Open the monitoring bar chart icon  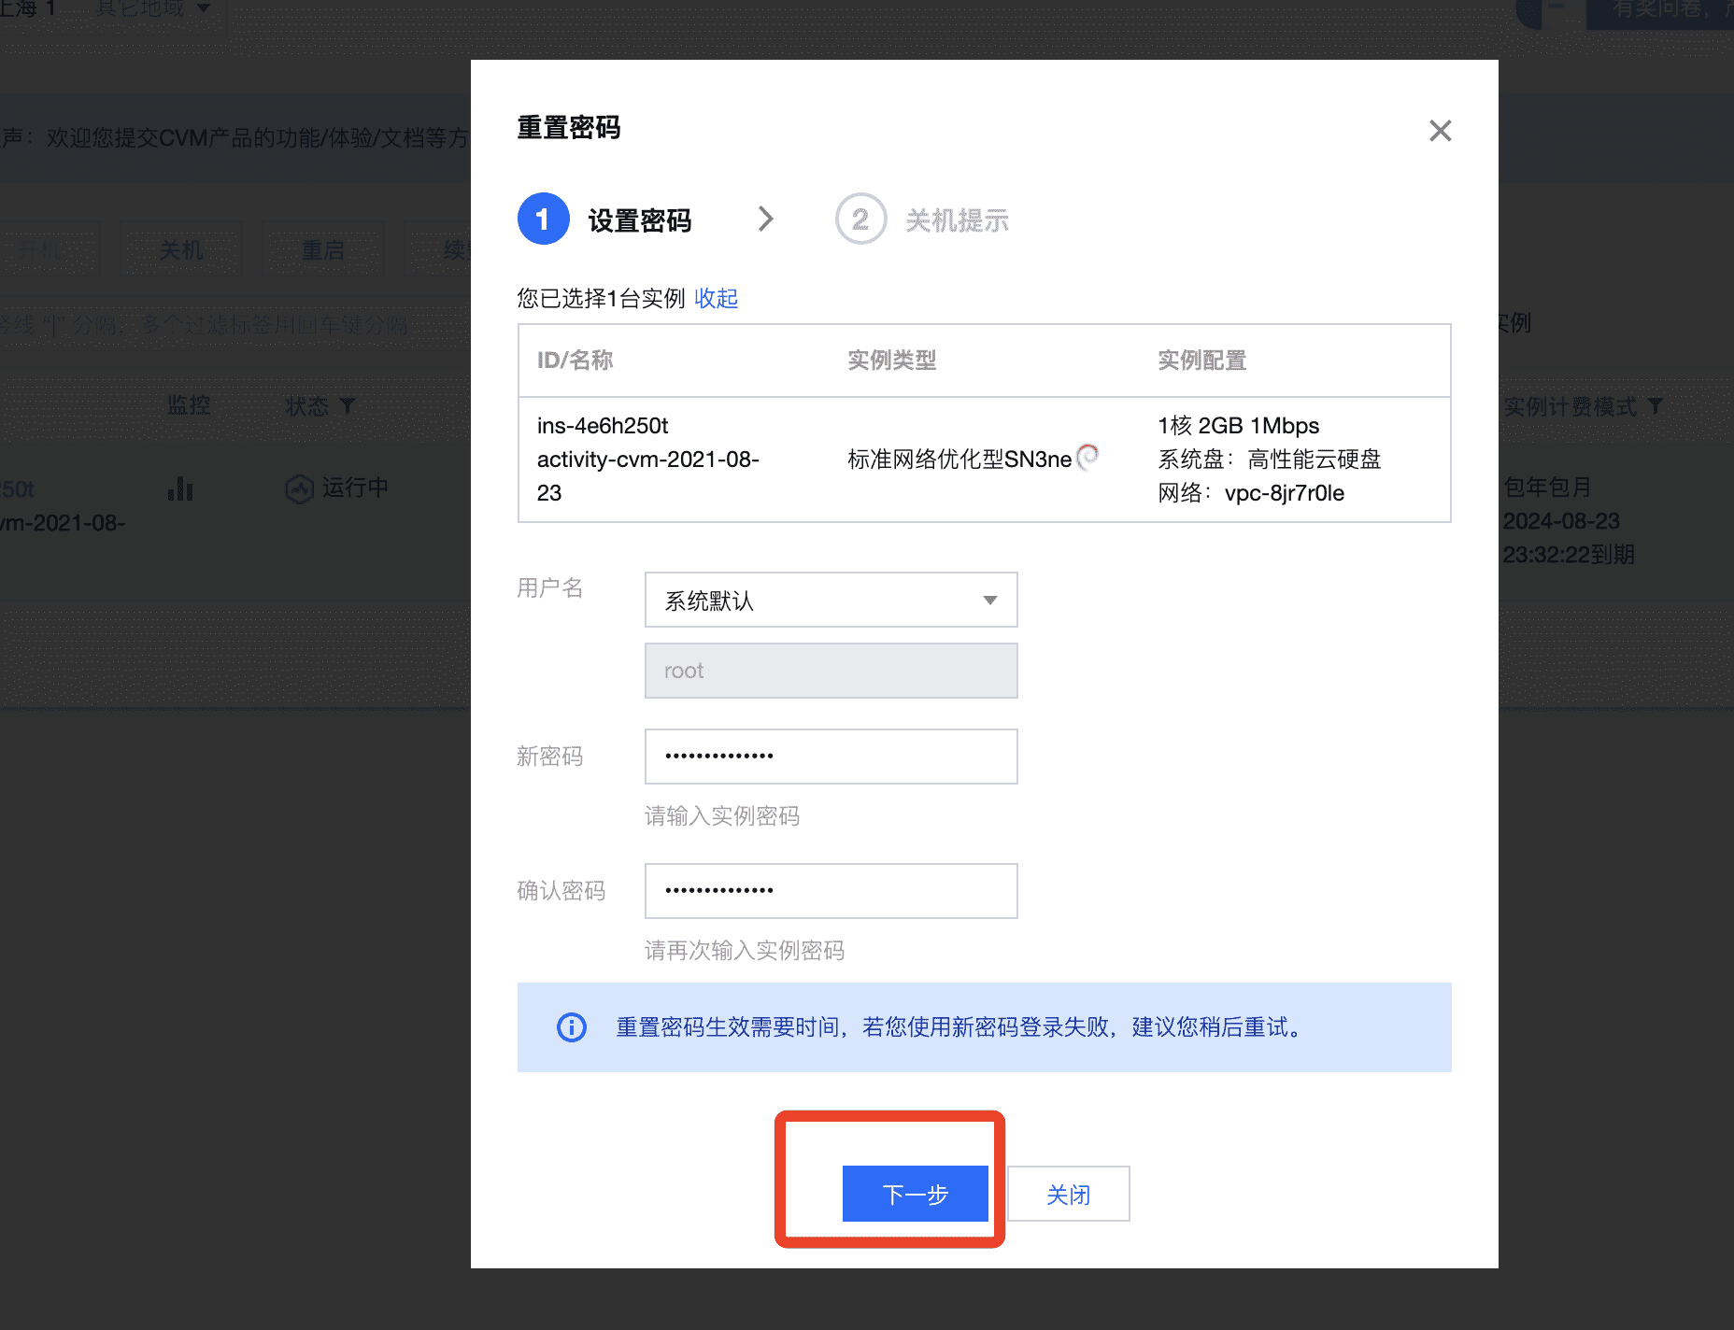click(x=180, y=488)
